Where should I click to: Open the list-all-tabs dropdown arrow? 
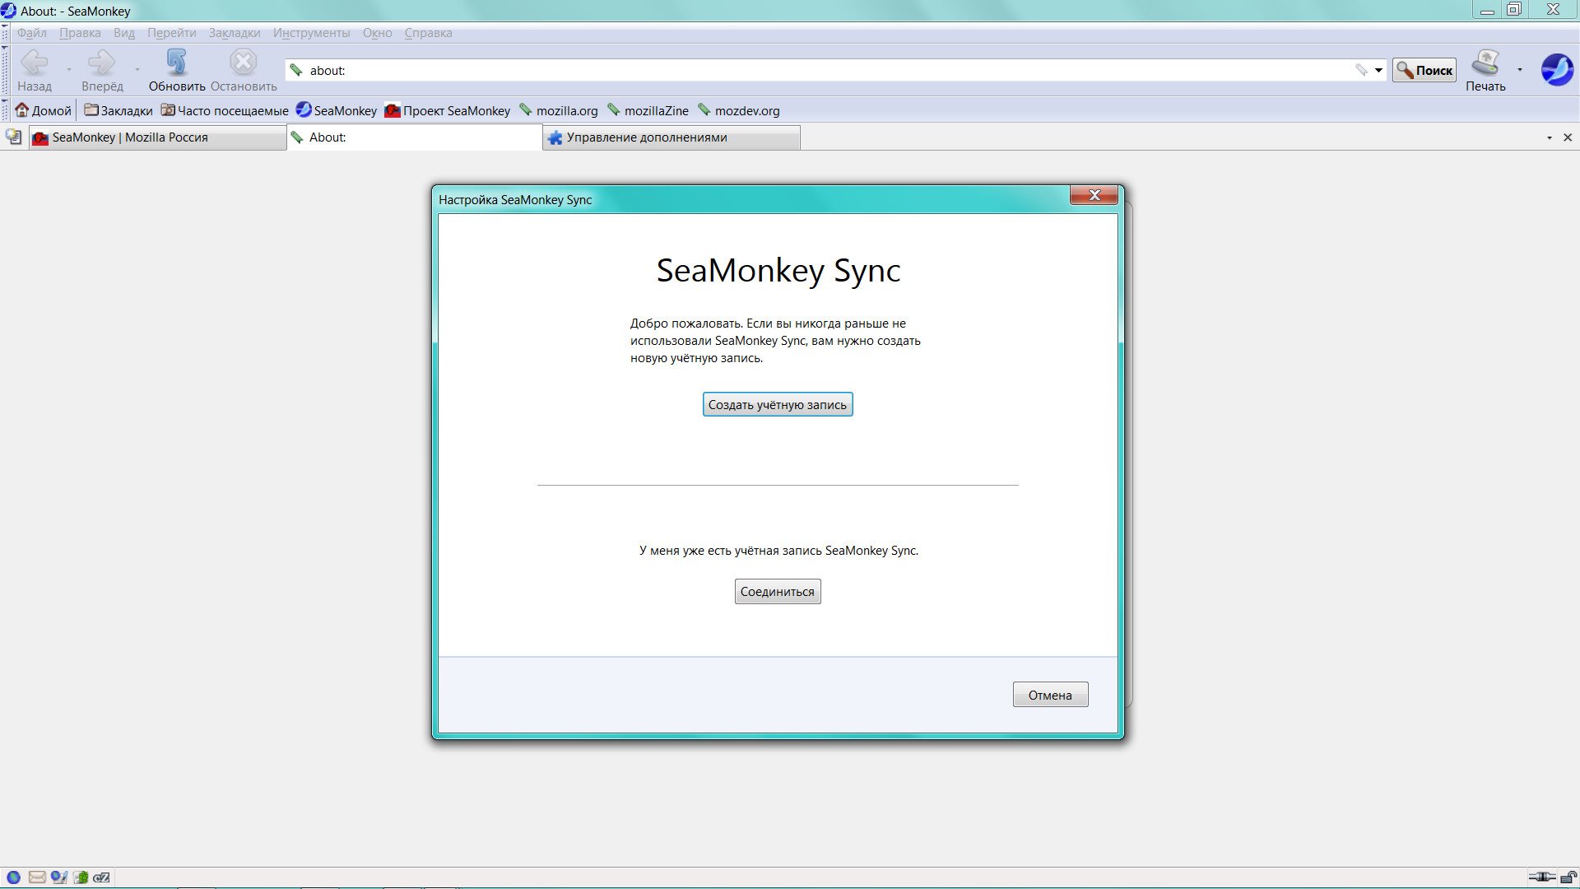coord(1549,137)
